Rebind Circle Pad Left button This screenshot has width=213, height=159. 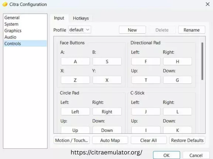(75, 112)
